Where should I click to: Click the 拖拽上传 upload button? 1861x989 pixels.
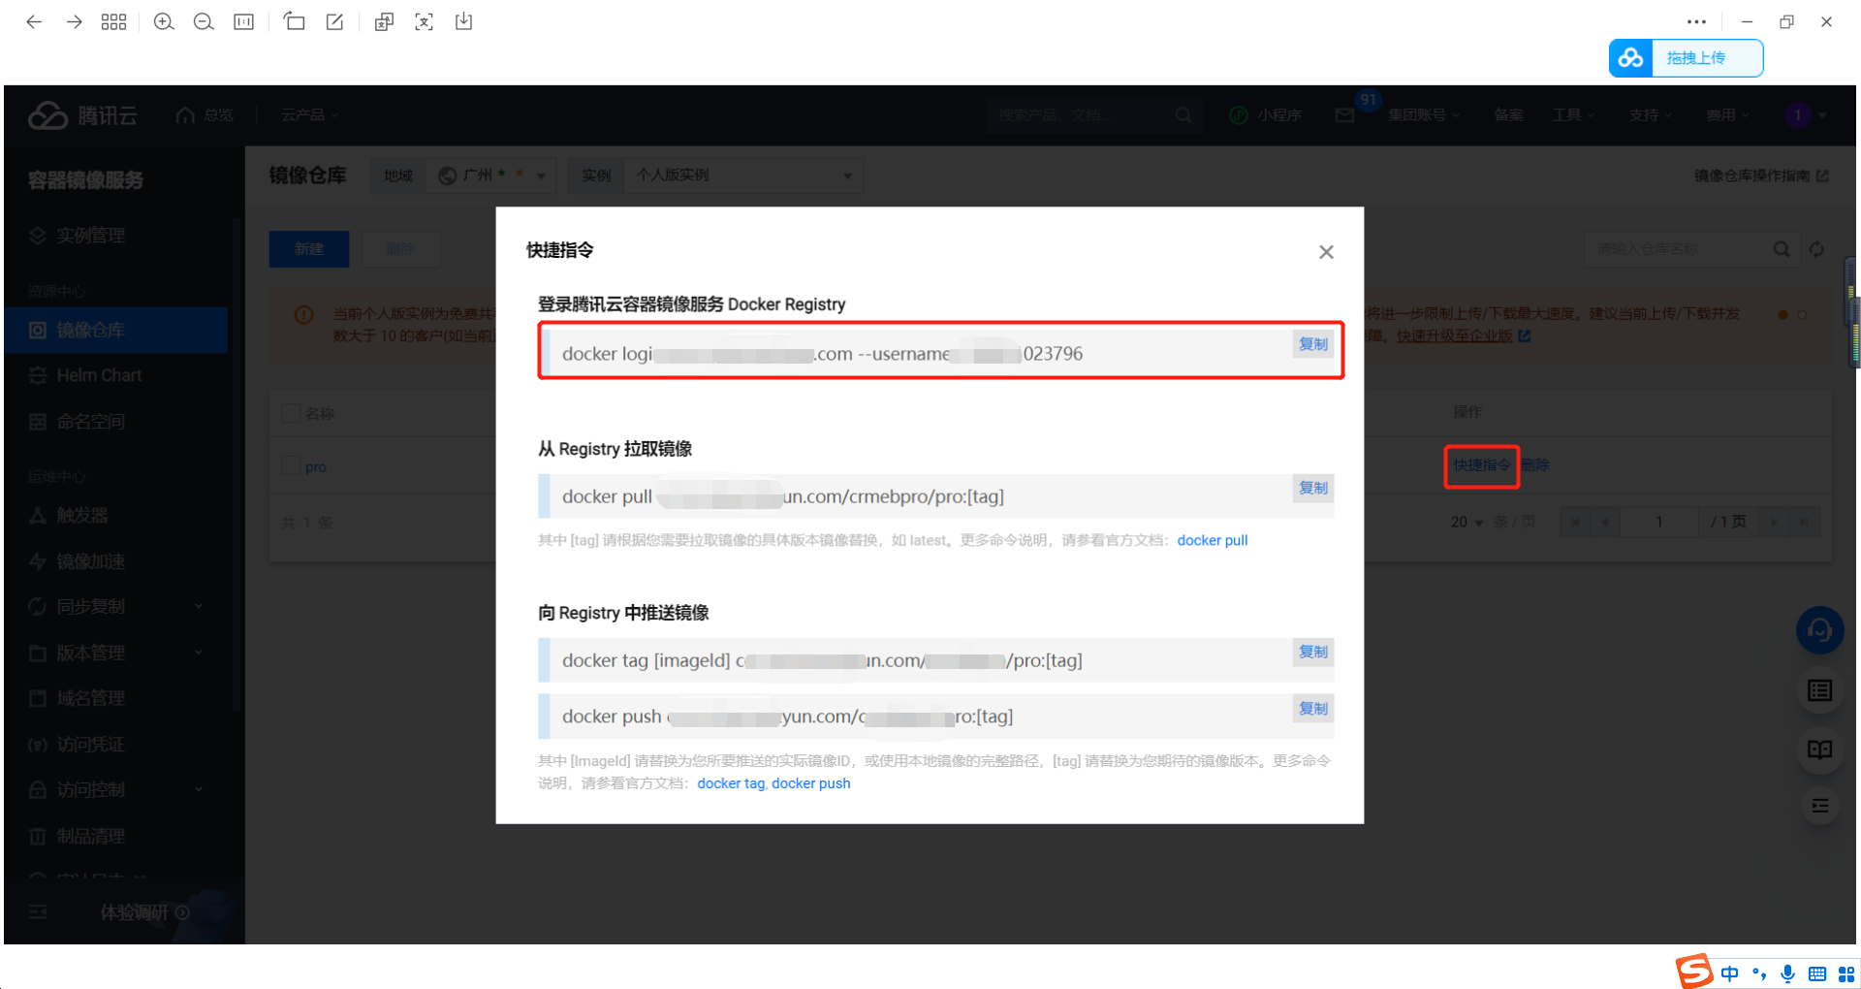pyautogui.click(x=1686, y=58)
